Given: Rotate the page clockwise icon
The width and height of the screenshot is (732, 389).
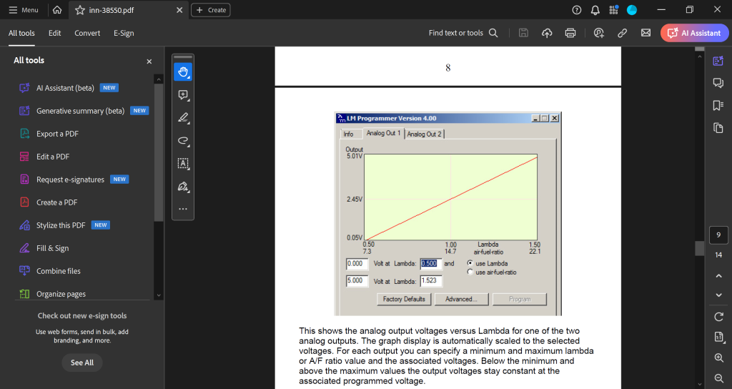Looking at the screenshot, I should tap(719, 317).
